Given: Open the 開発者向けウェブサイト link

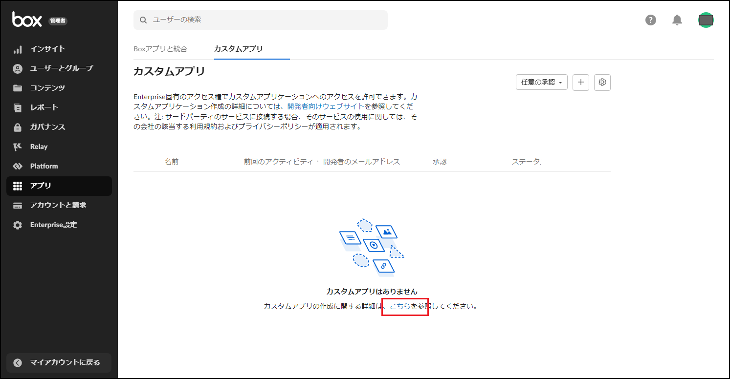Looking at the screenshot, I should (326, 106).
